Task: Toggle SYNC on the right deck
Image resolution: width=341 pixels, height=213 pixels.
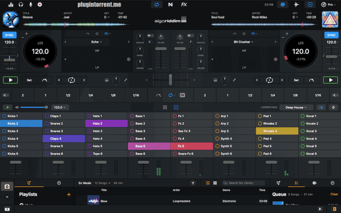Action: (x=331, y=35)
